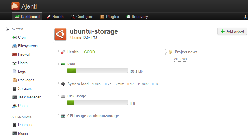
Task: Open the All news link
Action: pyautogui.click(x=180, y=59)
